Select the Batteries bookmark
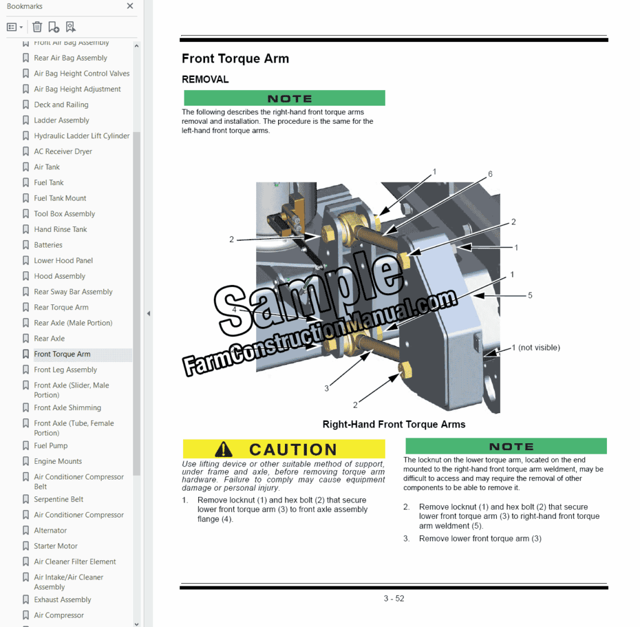This screenshot has height=627, width=640. [x=48, y=245]
